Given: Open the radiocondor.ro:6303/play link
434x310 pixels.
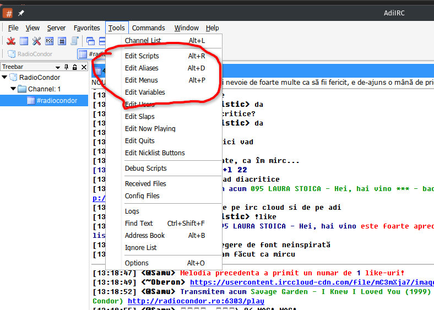Looking at the screenshot, I should tap(196, 301).
